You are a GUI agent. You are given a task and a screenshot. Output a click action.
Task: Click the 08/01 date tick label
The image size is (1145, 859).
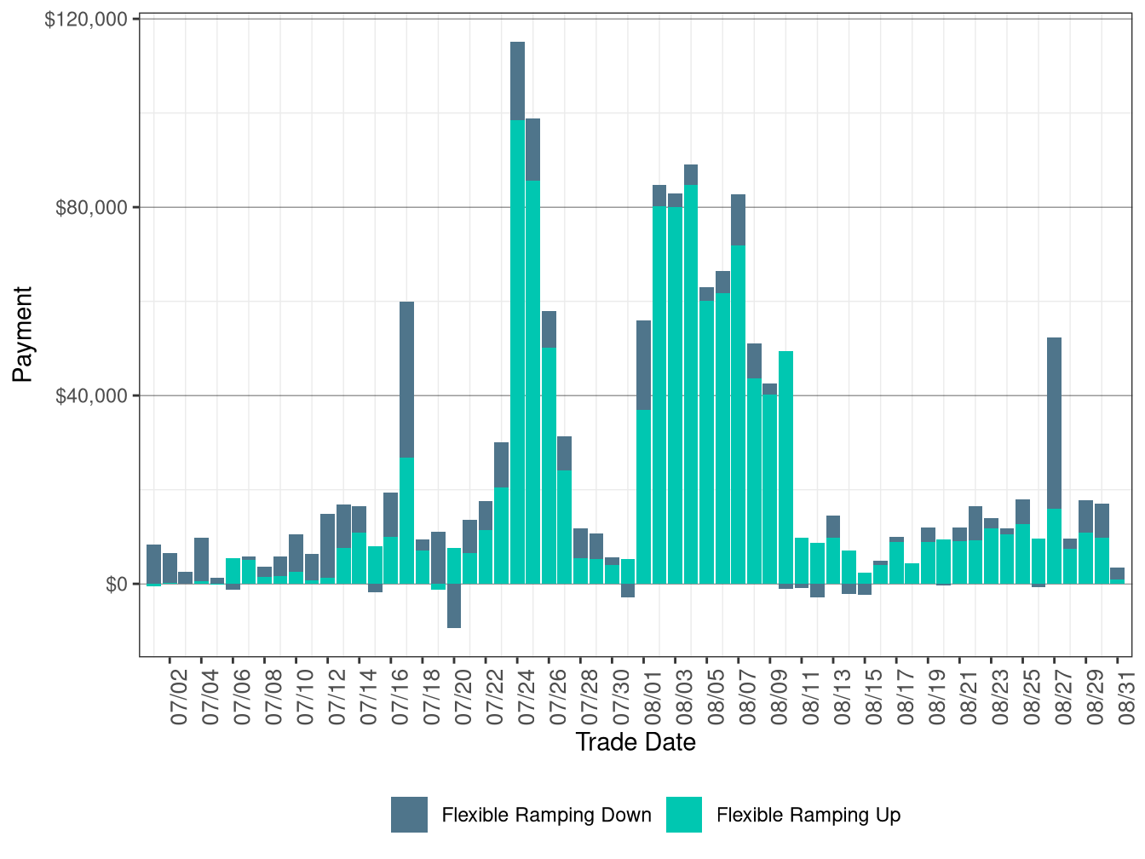click(653, 697)
